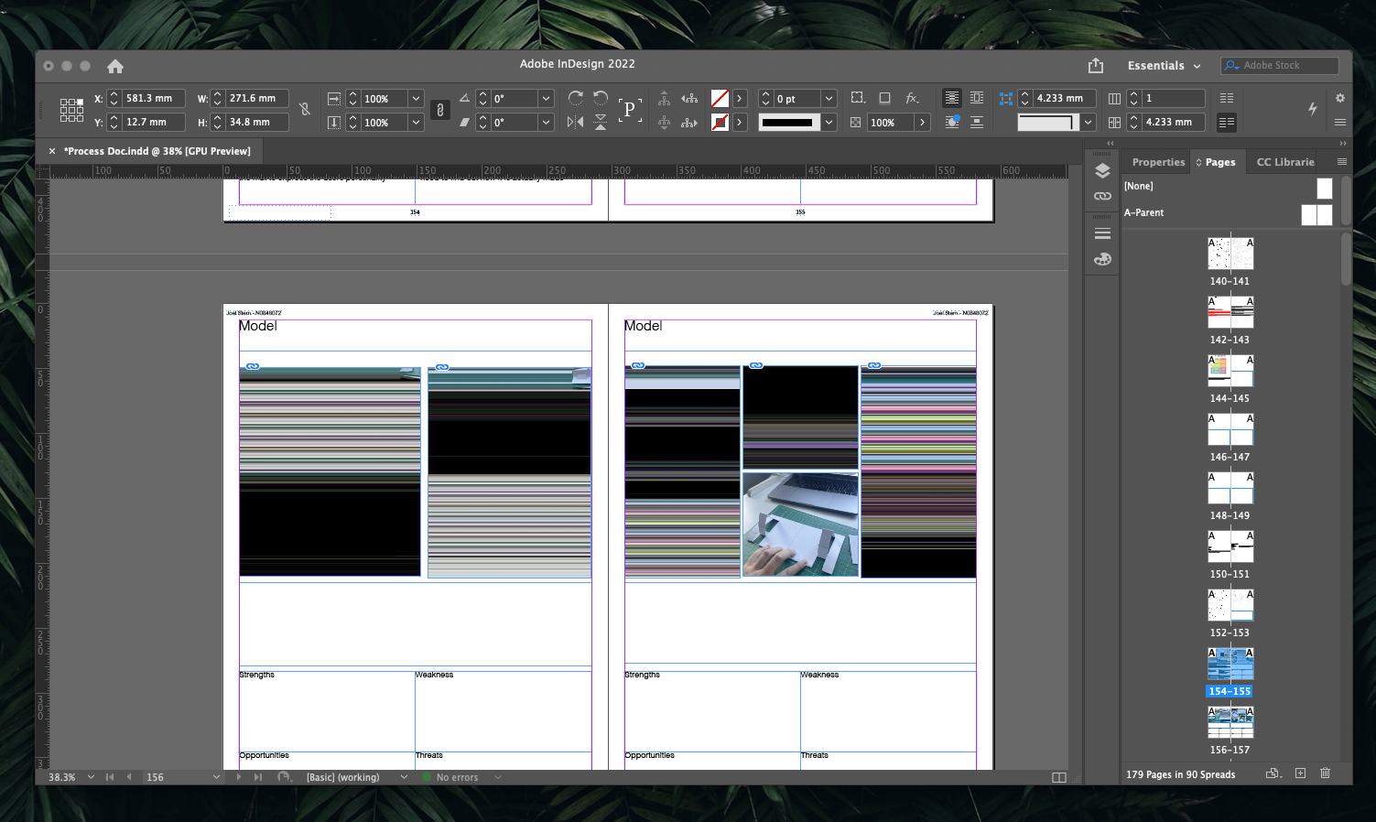1376x822 pixels.
Task: Click the delete page trash icon
Action: [1325, 773]
